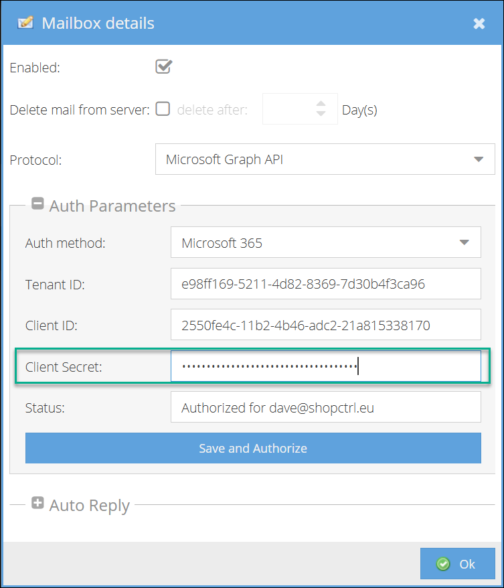Click the Auto Reply heading text

90,506
